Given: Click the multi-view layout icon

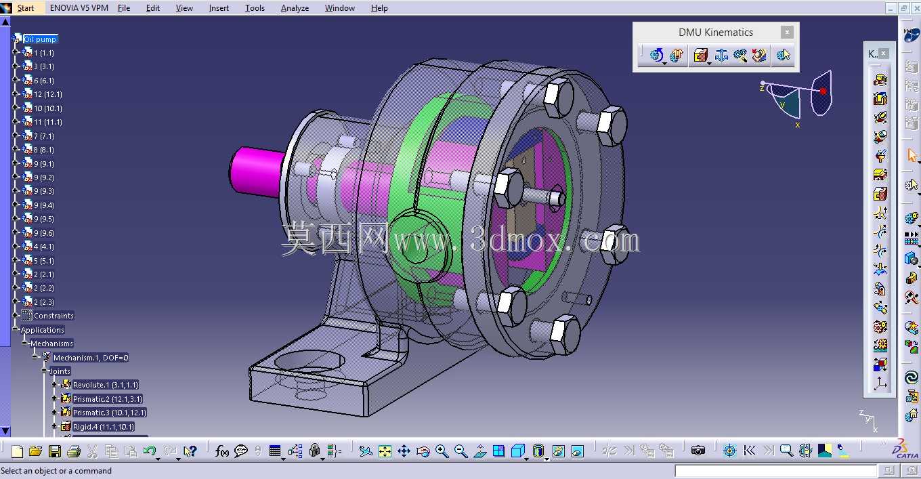Looking at the screenshot, I should coord(498,451).
